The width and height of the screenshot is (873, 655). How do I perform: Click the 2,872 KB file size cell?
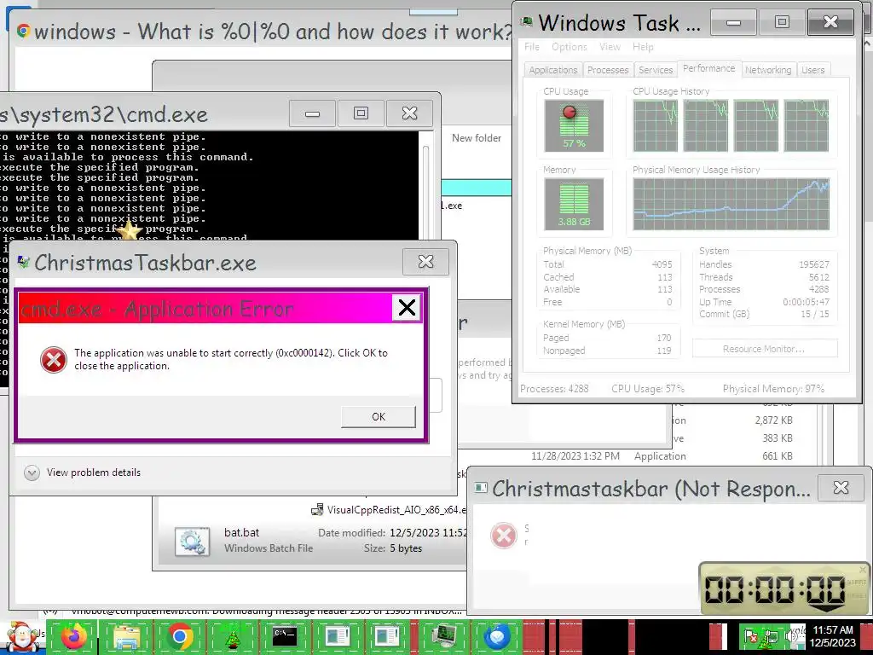point(773,420)
